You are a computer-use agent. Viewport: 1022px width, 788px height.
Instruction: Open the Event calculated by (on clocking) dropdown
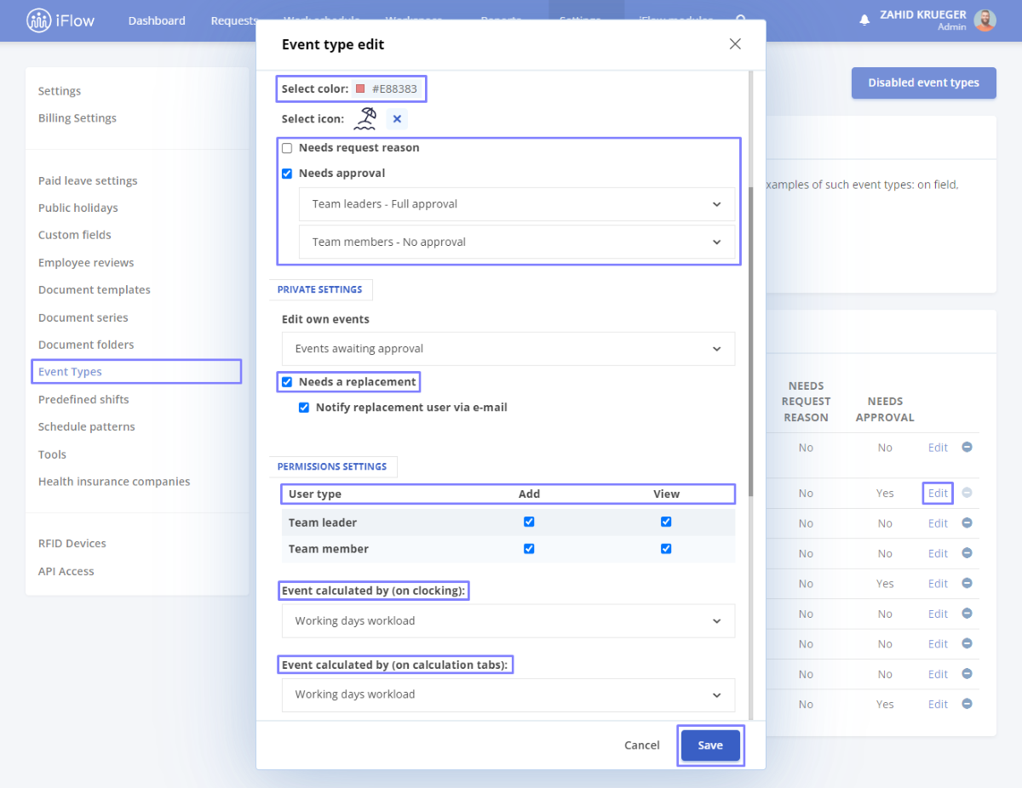point(508,621)
